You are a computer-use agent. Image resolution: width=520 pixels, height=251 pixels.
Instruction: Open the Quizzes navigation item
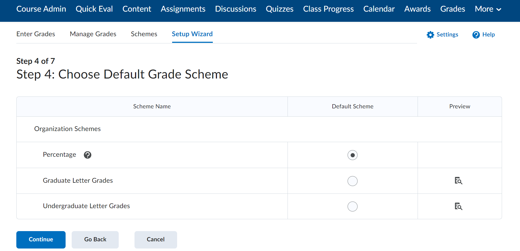point(280,9)
